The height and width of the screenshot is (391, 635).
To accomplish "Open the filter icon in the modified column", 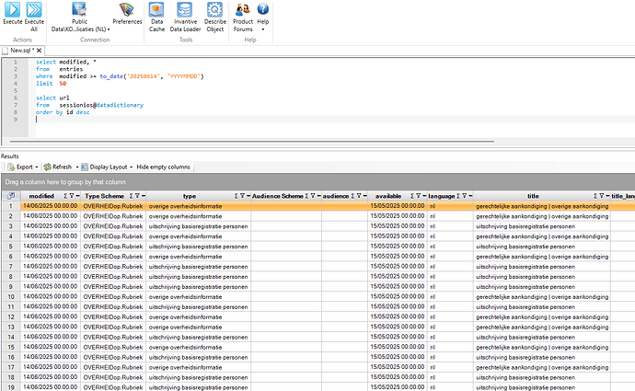I will click(x=71, y=196).
